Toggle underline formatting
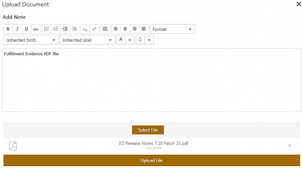 point(26,29)
